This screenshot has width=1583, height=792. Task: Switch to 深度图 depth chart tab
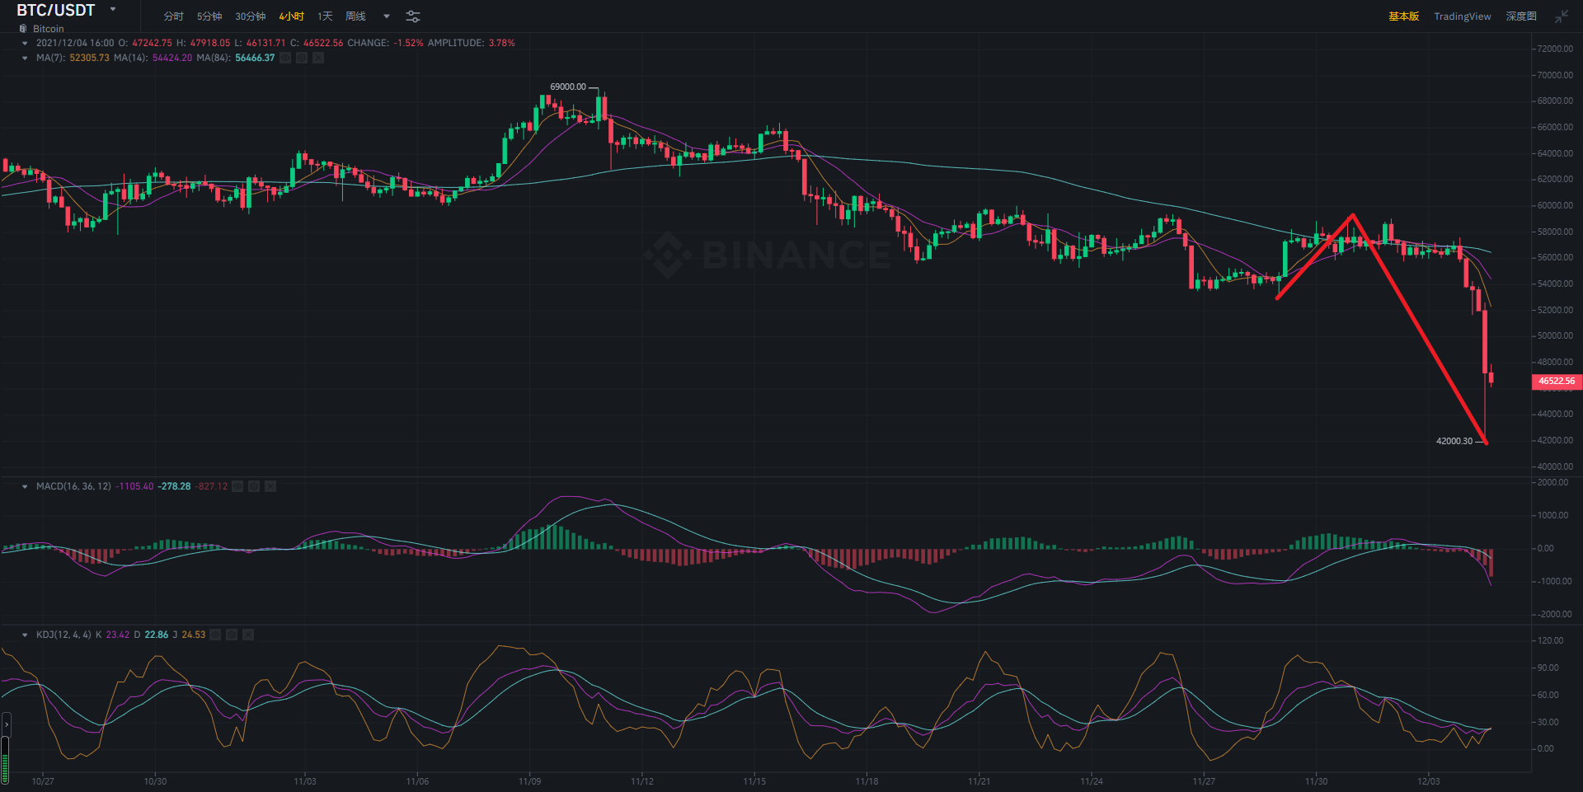point(1521,16)
